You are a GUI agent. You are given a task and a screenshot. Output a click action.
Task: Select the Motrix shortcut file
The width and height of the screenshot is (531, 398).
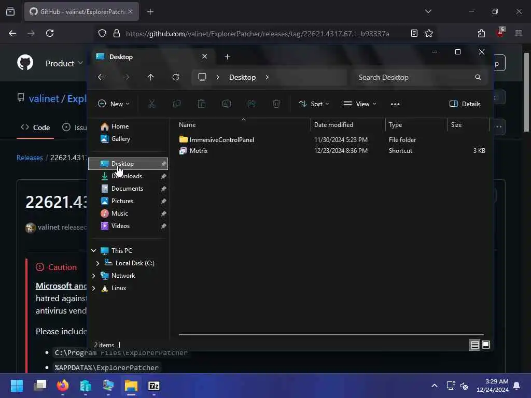199,151
